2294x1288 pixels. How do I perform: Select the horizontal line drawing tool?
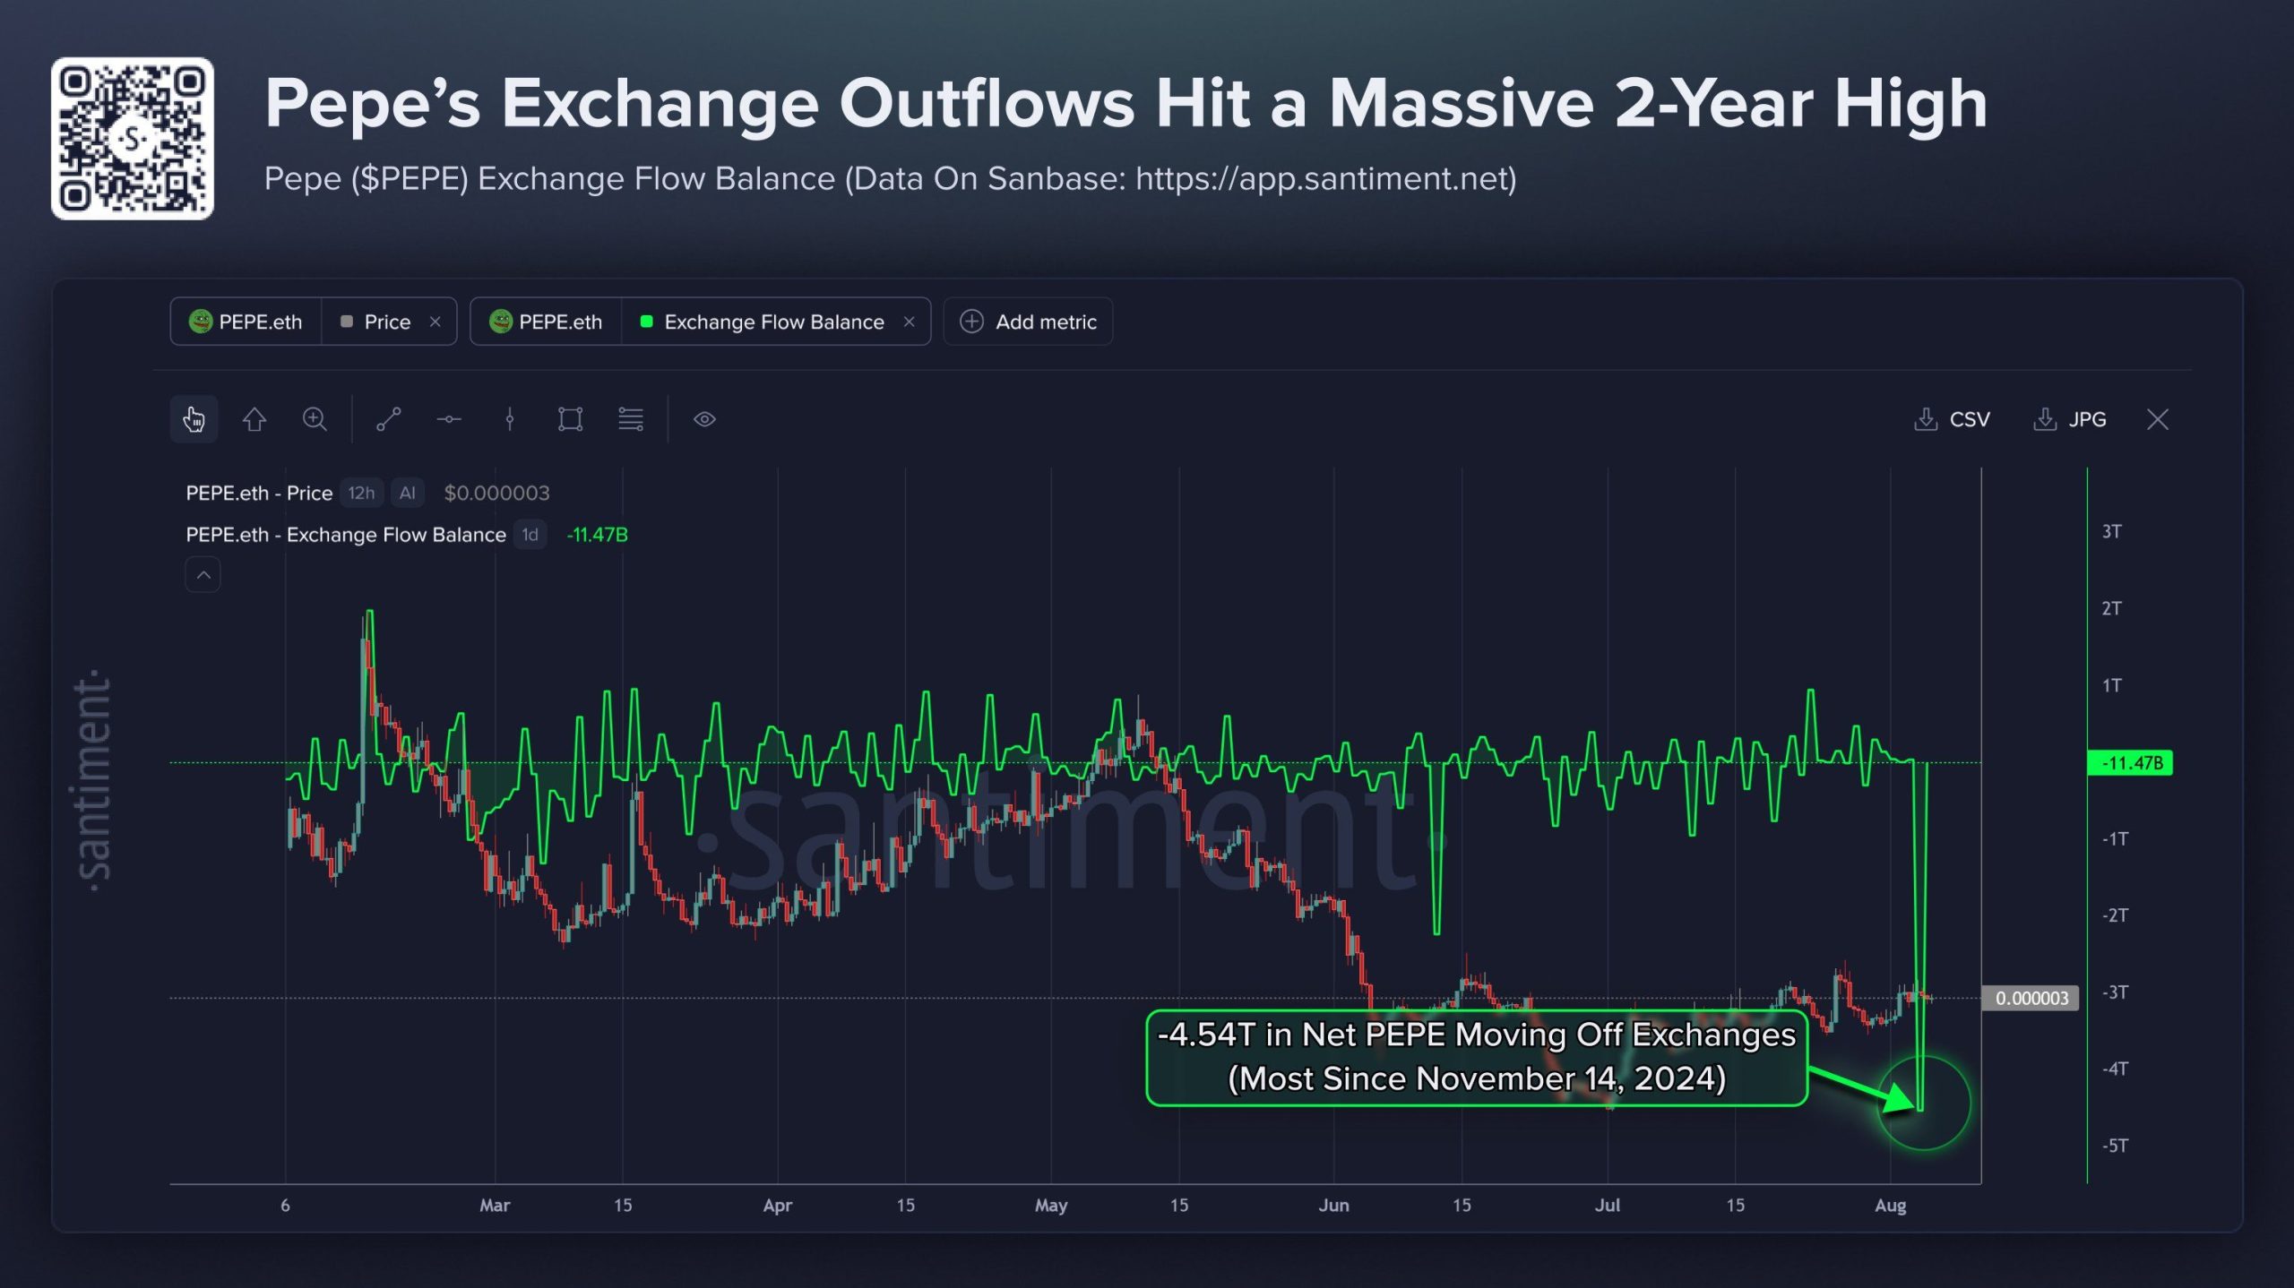pos(449,419)
